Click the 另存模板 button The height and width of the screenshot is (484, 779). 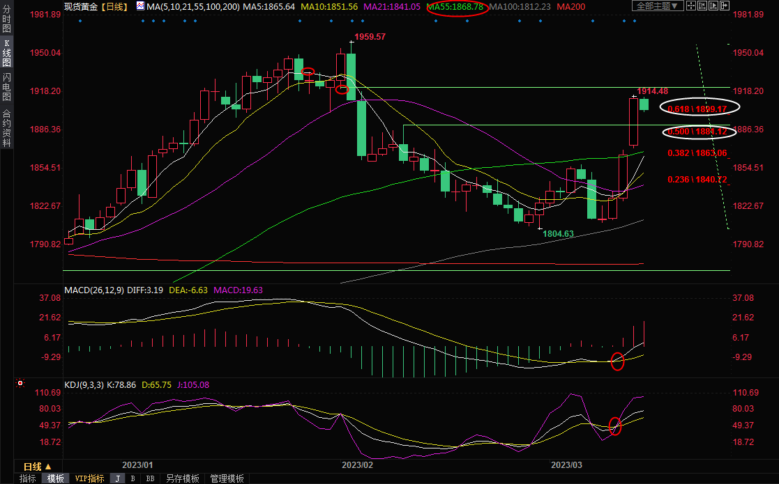[183, 478]
